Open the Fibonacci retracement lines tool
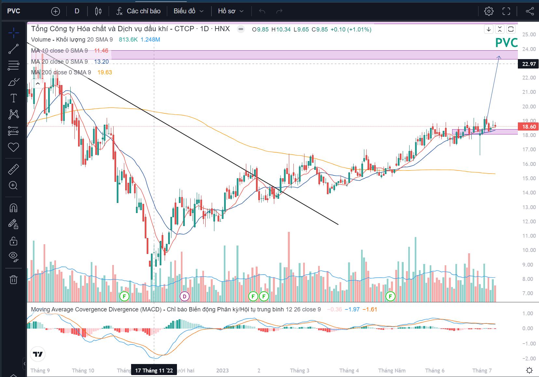539x377 pixels. [x=14, y=66]
